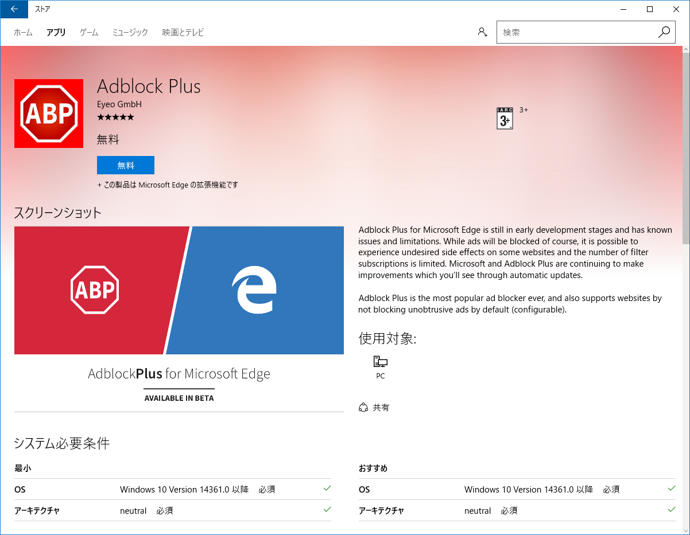Click the ストア window title

(42, 9)
